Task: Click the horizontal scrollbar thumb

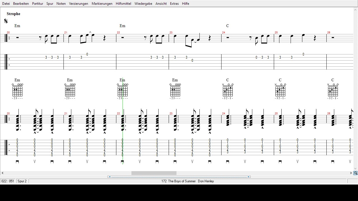Action: point(154,173)
